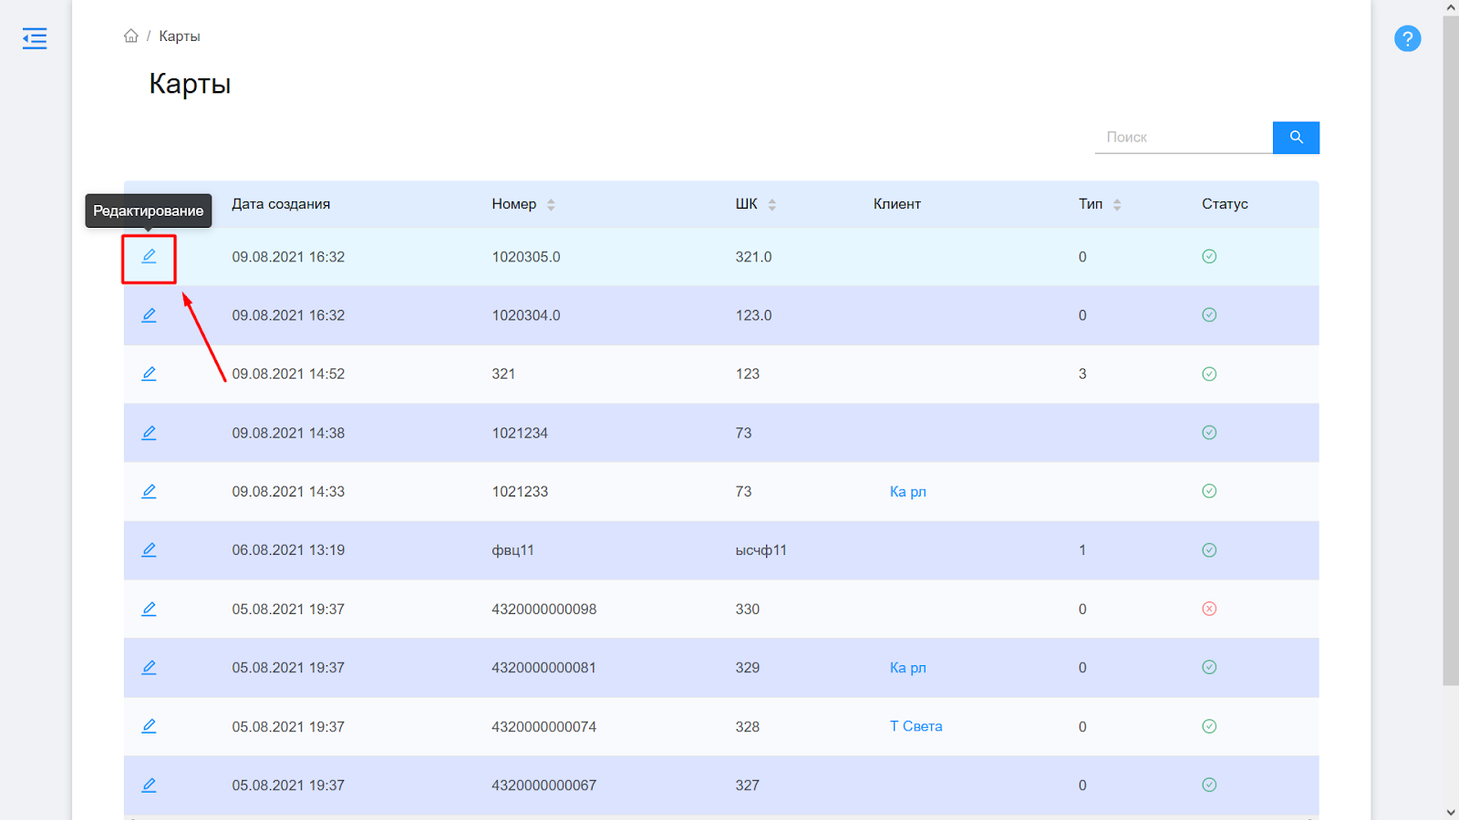
Task: Edit the card numbered 4320000000081
Action: 149,667
